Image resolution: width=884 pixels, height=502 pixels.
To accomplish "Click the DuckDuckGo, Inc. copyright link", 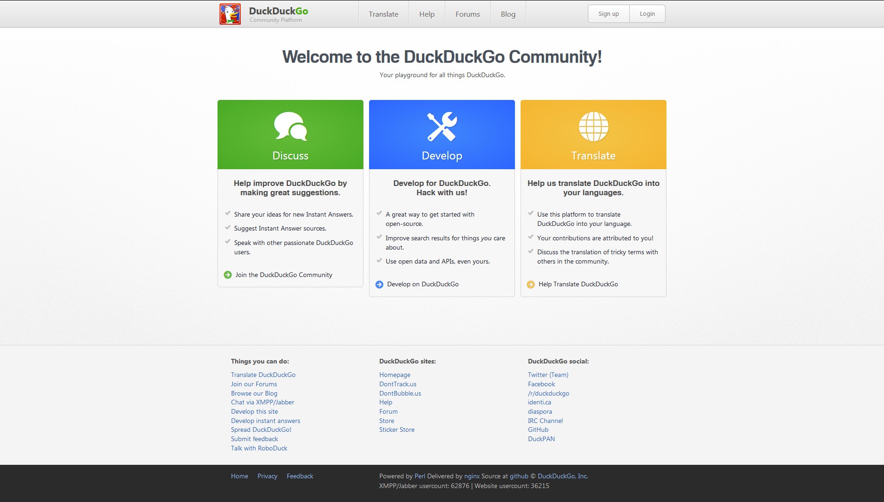I will tap(562, 476).
